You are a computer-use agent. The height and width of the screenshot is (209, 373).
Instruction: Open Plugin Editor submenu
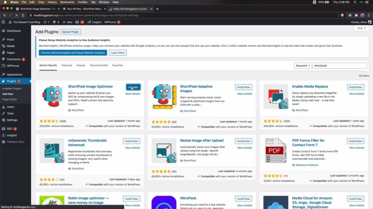pos(10,99)
